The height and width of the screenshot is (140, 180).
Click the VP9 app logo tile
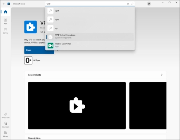click(31, 27)
